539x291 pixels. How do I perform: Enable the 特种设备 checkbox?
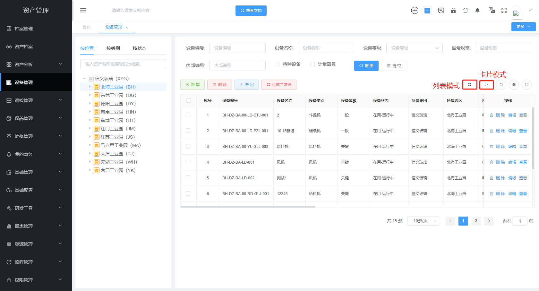point(277,64)
